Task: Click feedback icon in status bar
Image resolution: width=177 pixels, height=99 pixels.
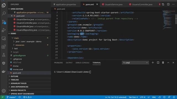Action: click(x=169, y=97)
